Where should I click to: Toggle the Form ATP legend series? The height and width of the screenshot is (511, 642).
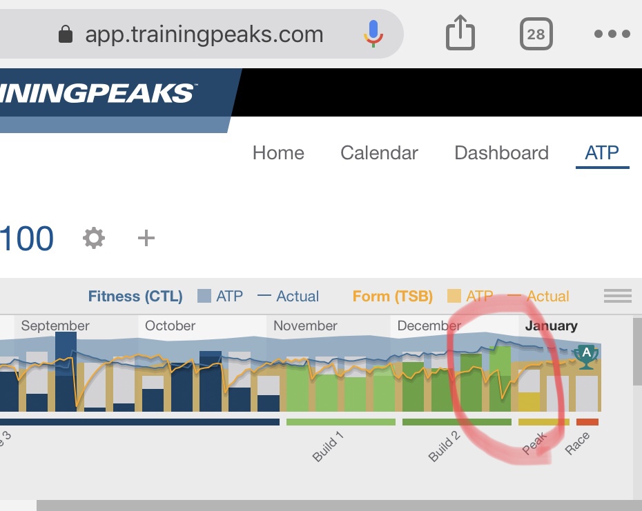470,297
